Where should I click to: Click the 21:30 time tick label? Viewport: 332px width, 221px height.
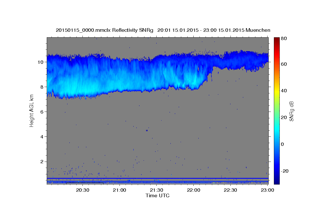click(x=157, y=190)
